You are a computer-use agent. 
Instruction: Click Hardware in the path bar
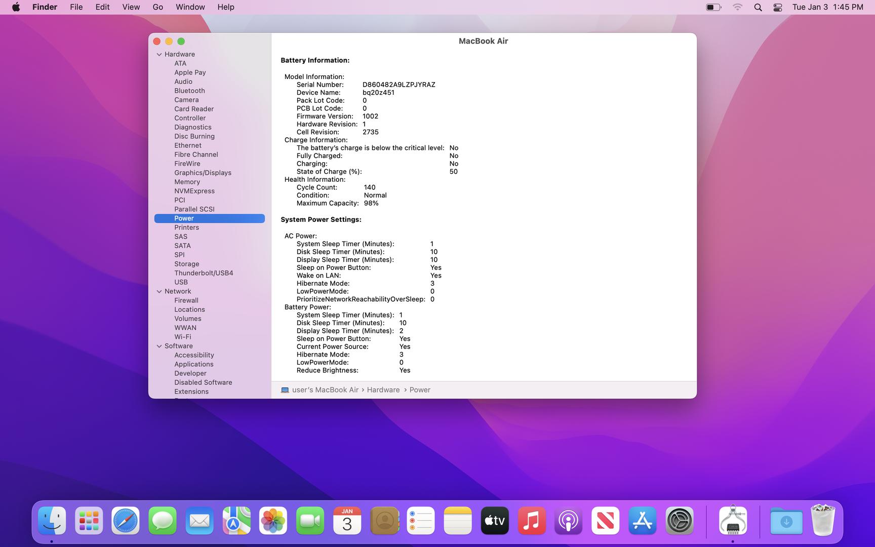[383, 390]
